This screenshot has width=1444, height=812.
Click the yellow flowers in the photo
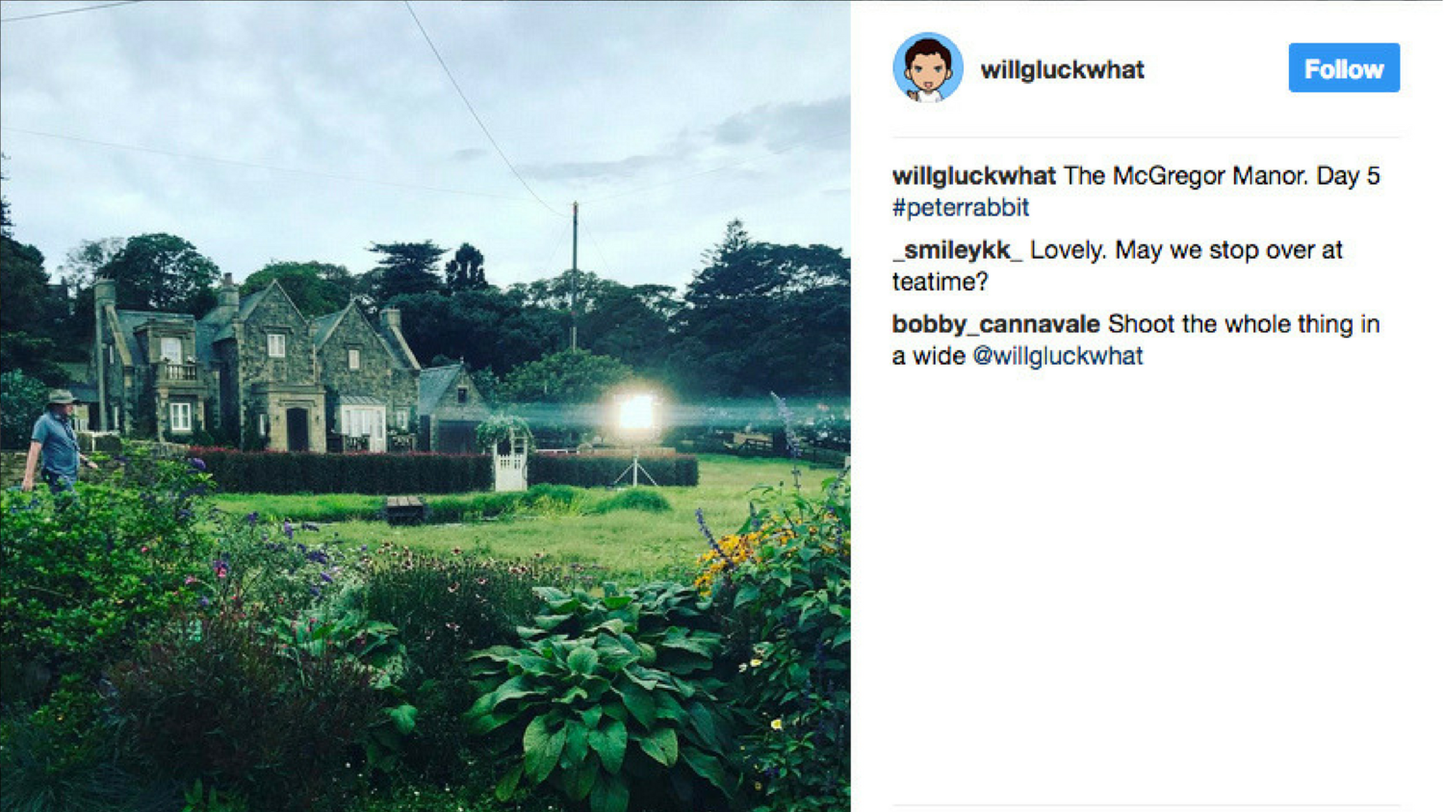pyautogui.click(x=735, y=554)
